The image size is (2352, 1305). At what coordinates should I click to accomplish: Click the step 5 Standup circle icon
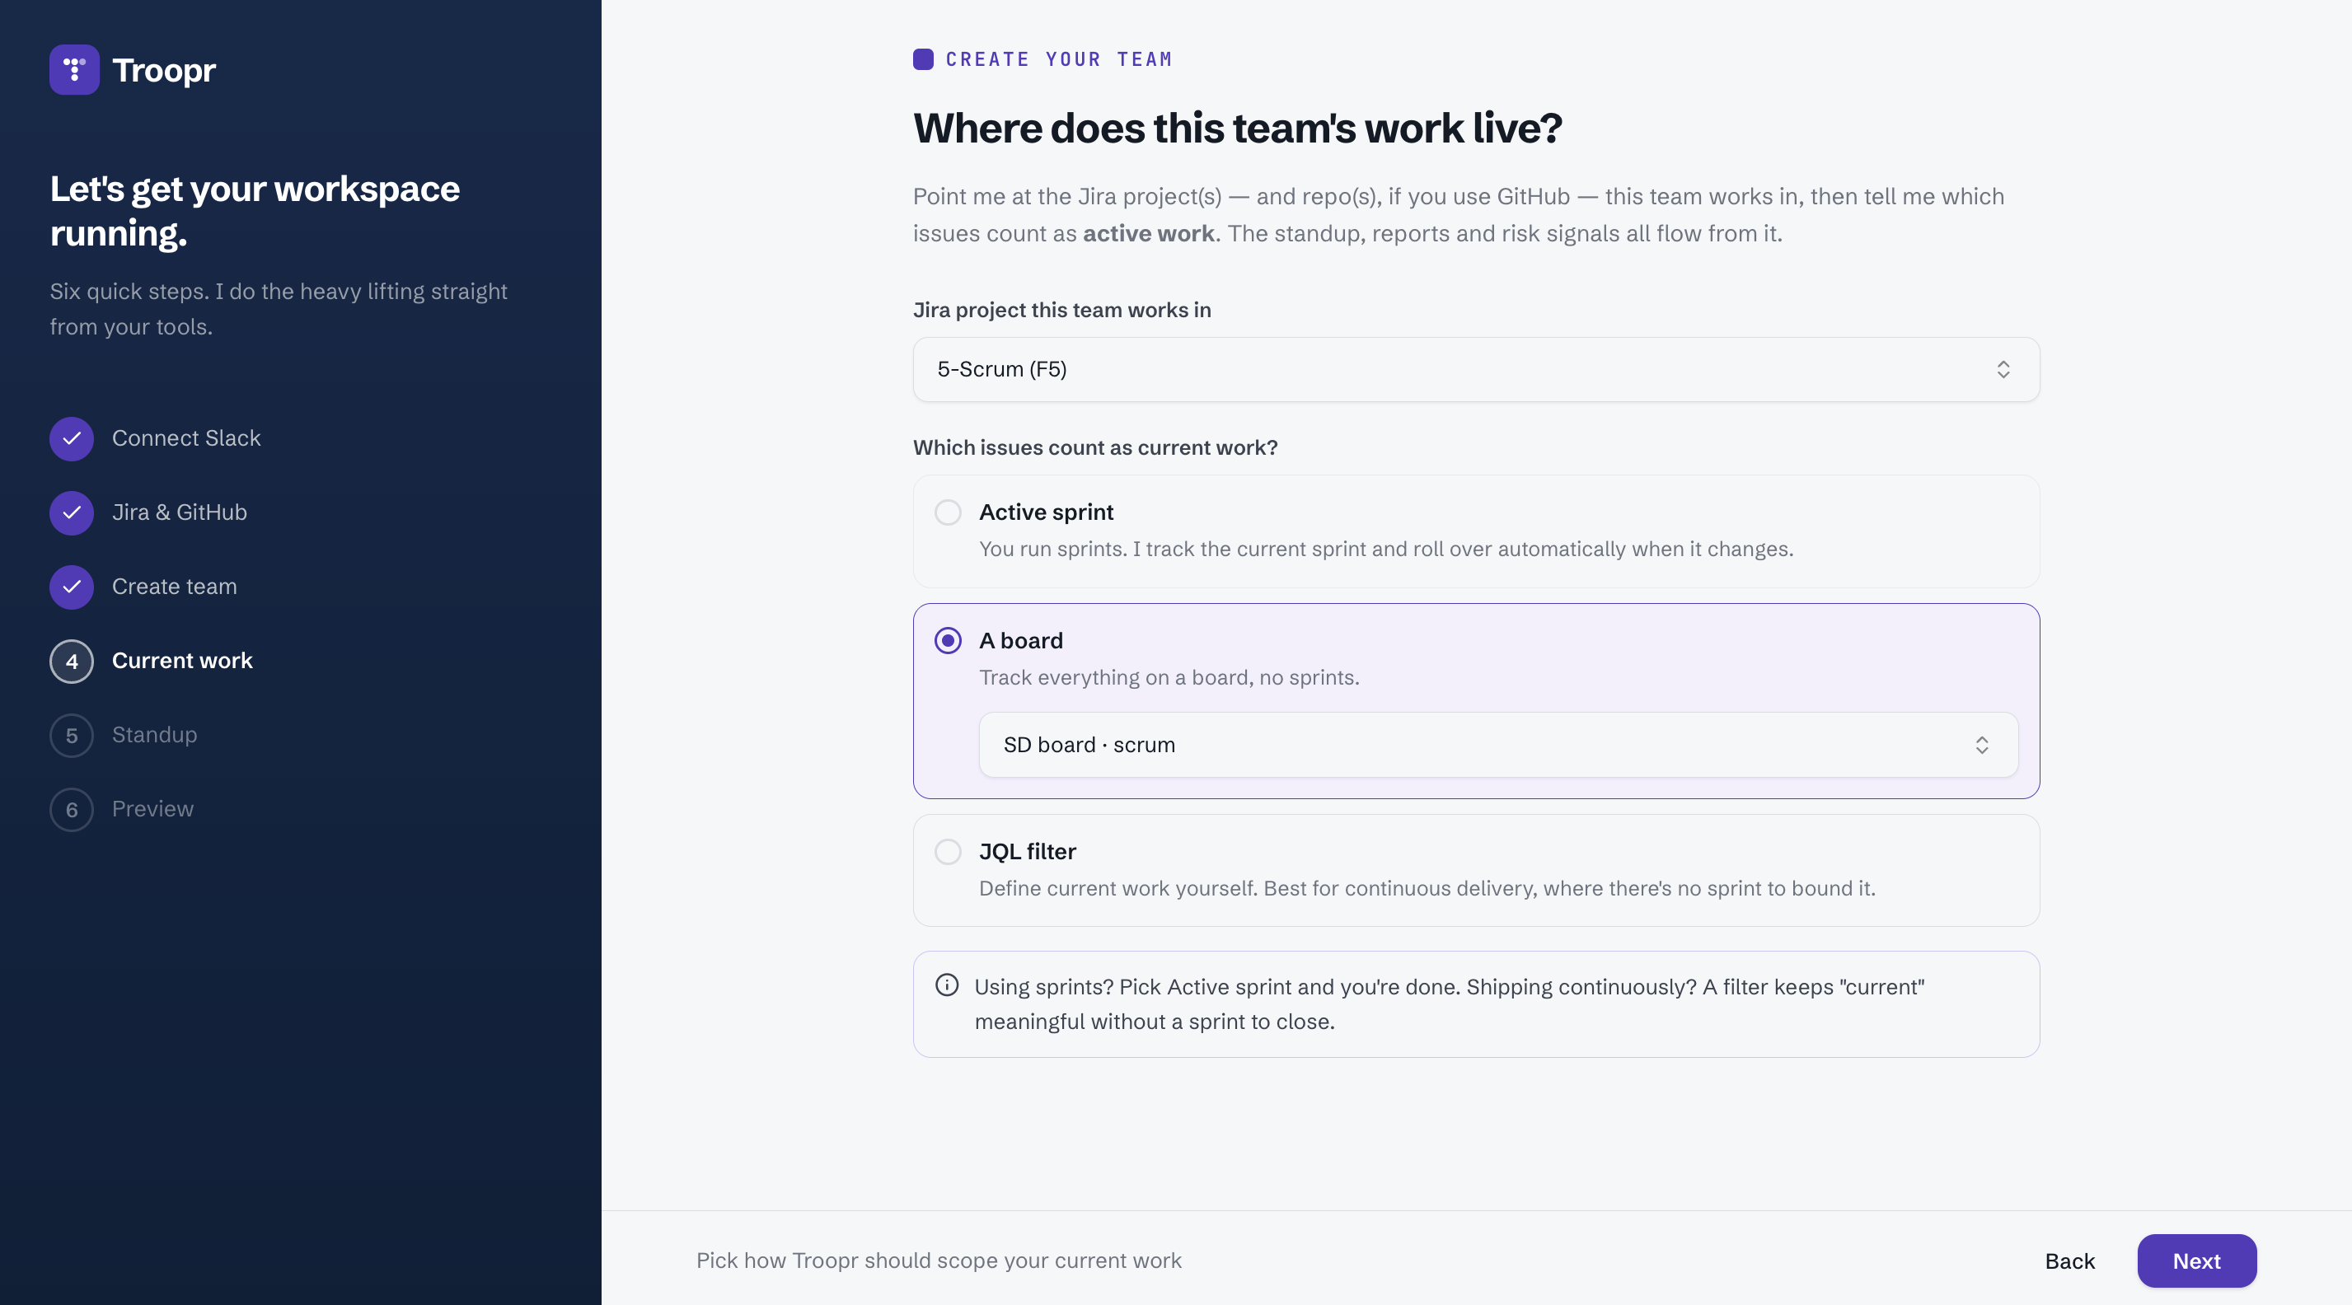tap(71, 736)
